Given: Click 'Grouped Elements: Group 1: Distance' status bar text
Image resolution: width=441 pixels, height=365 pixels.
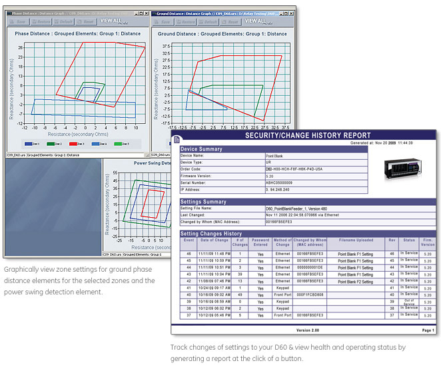Looking at the screenshot, I should [53, 155].
